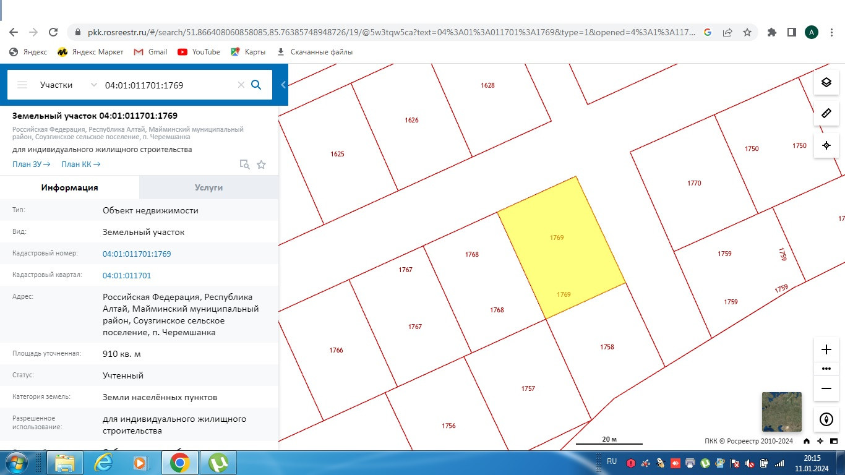Open the network signal icon in the tray
The height and width of the screenshot is (475, 845).
(x=780, y=463)
